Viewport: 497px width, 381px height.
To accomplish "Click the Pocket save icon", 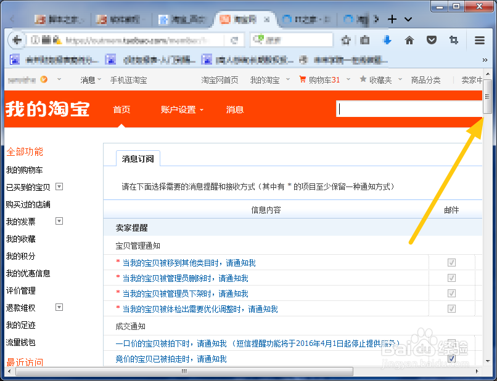I will pyautogui.click(x=432, y=40).
